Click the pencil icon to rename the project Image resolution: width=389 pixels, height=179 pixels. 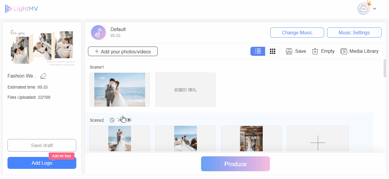(x=43, y=76)
